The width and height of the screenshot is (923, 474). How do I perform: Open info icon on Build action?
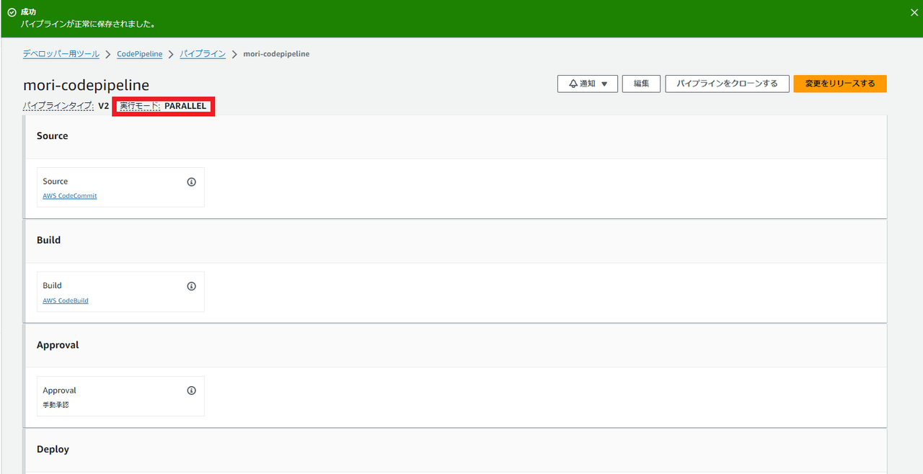[192, 286]
